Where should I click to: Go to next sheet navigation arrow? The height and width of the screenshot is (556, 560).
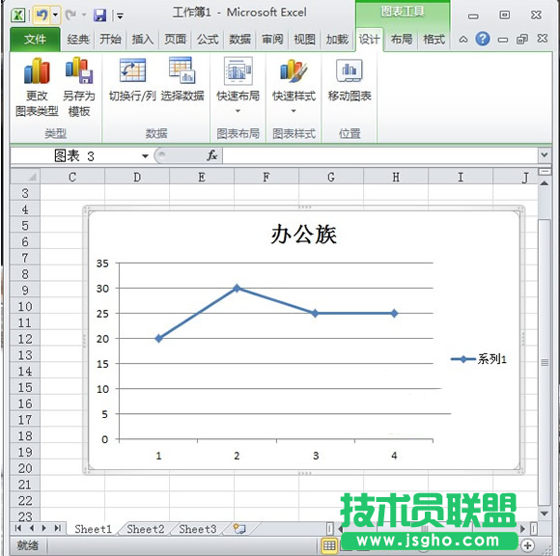(x=44, y=528)
